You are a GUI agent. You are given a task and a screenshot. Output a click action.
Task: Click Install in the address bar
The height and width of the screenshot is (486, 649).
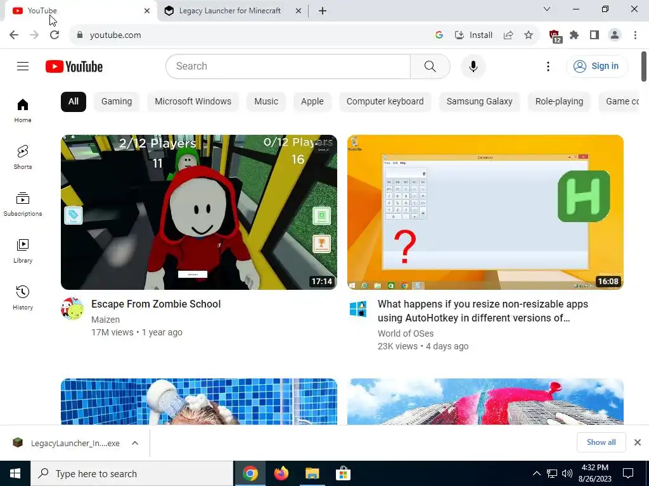point(474,35)
